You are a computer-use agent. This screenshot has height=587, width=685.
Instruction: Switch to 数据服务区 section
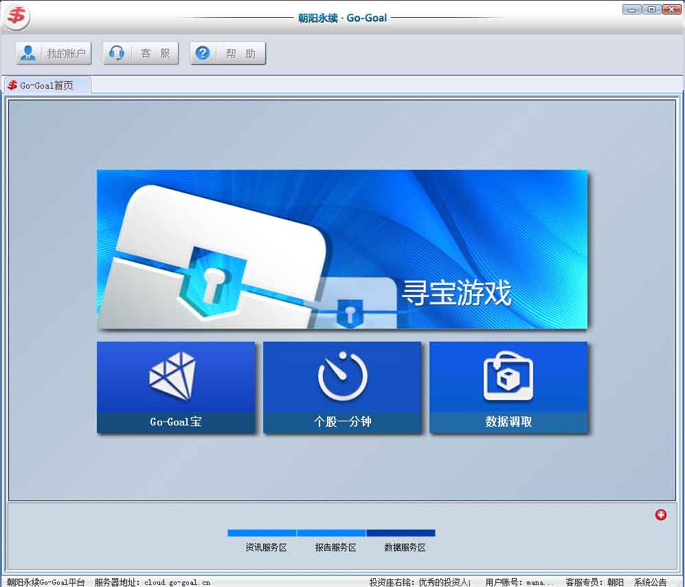point(405,547)
